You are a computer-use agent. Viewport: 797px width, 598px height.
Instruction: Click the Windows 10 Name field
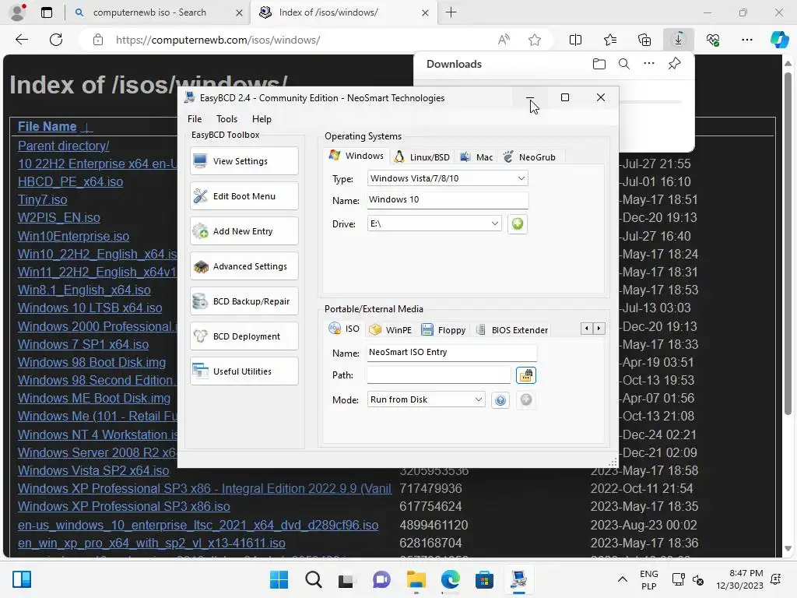tap(448, 200)
